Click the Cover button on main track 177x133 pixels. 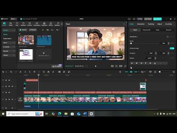20,99
